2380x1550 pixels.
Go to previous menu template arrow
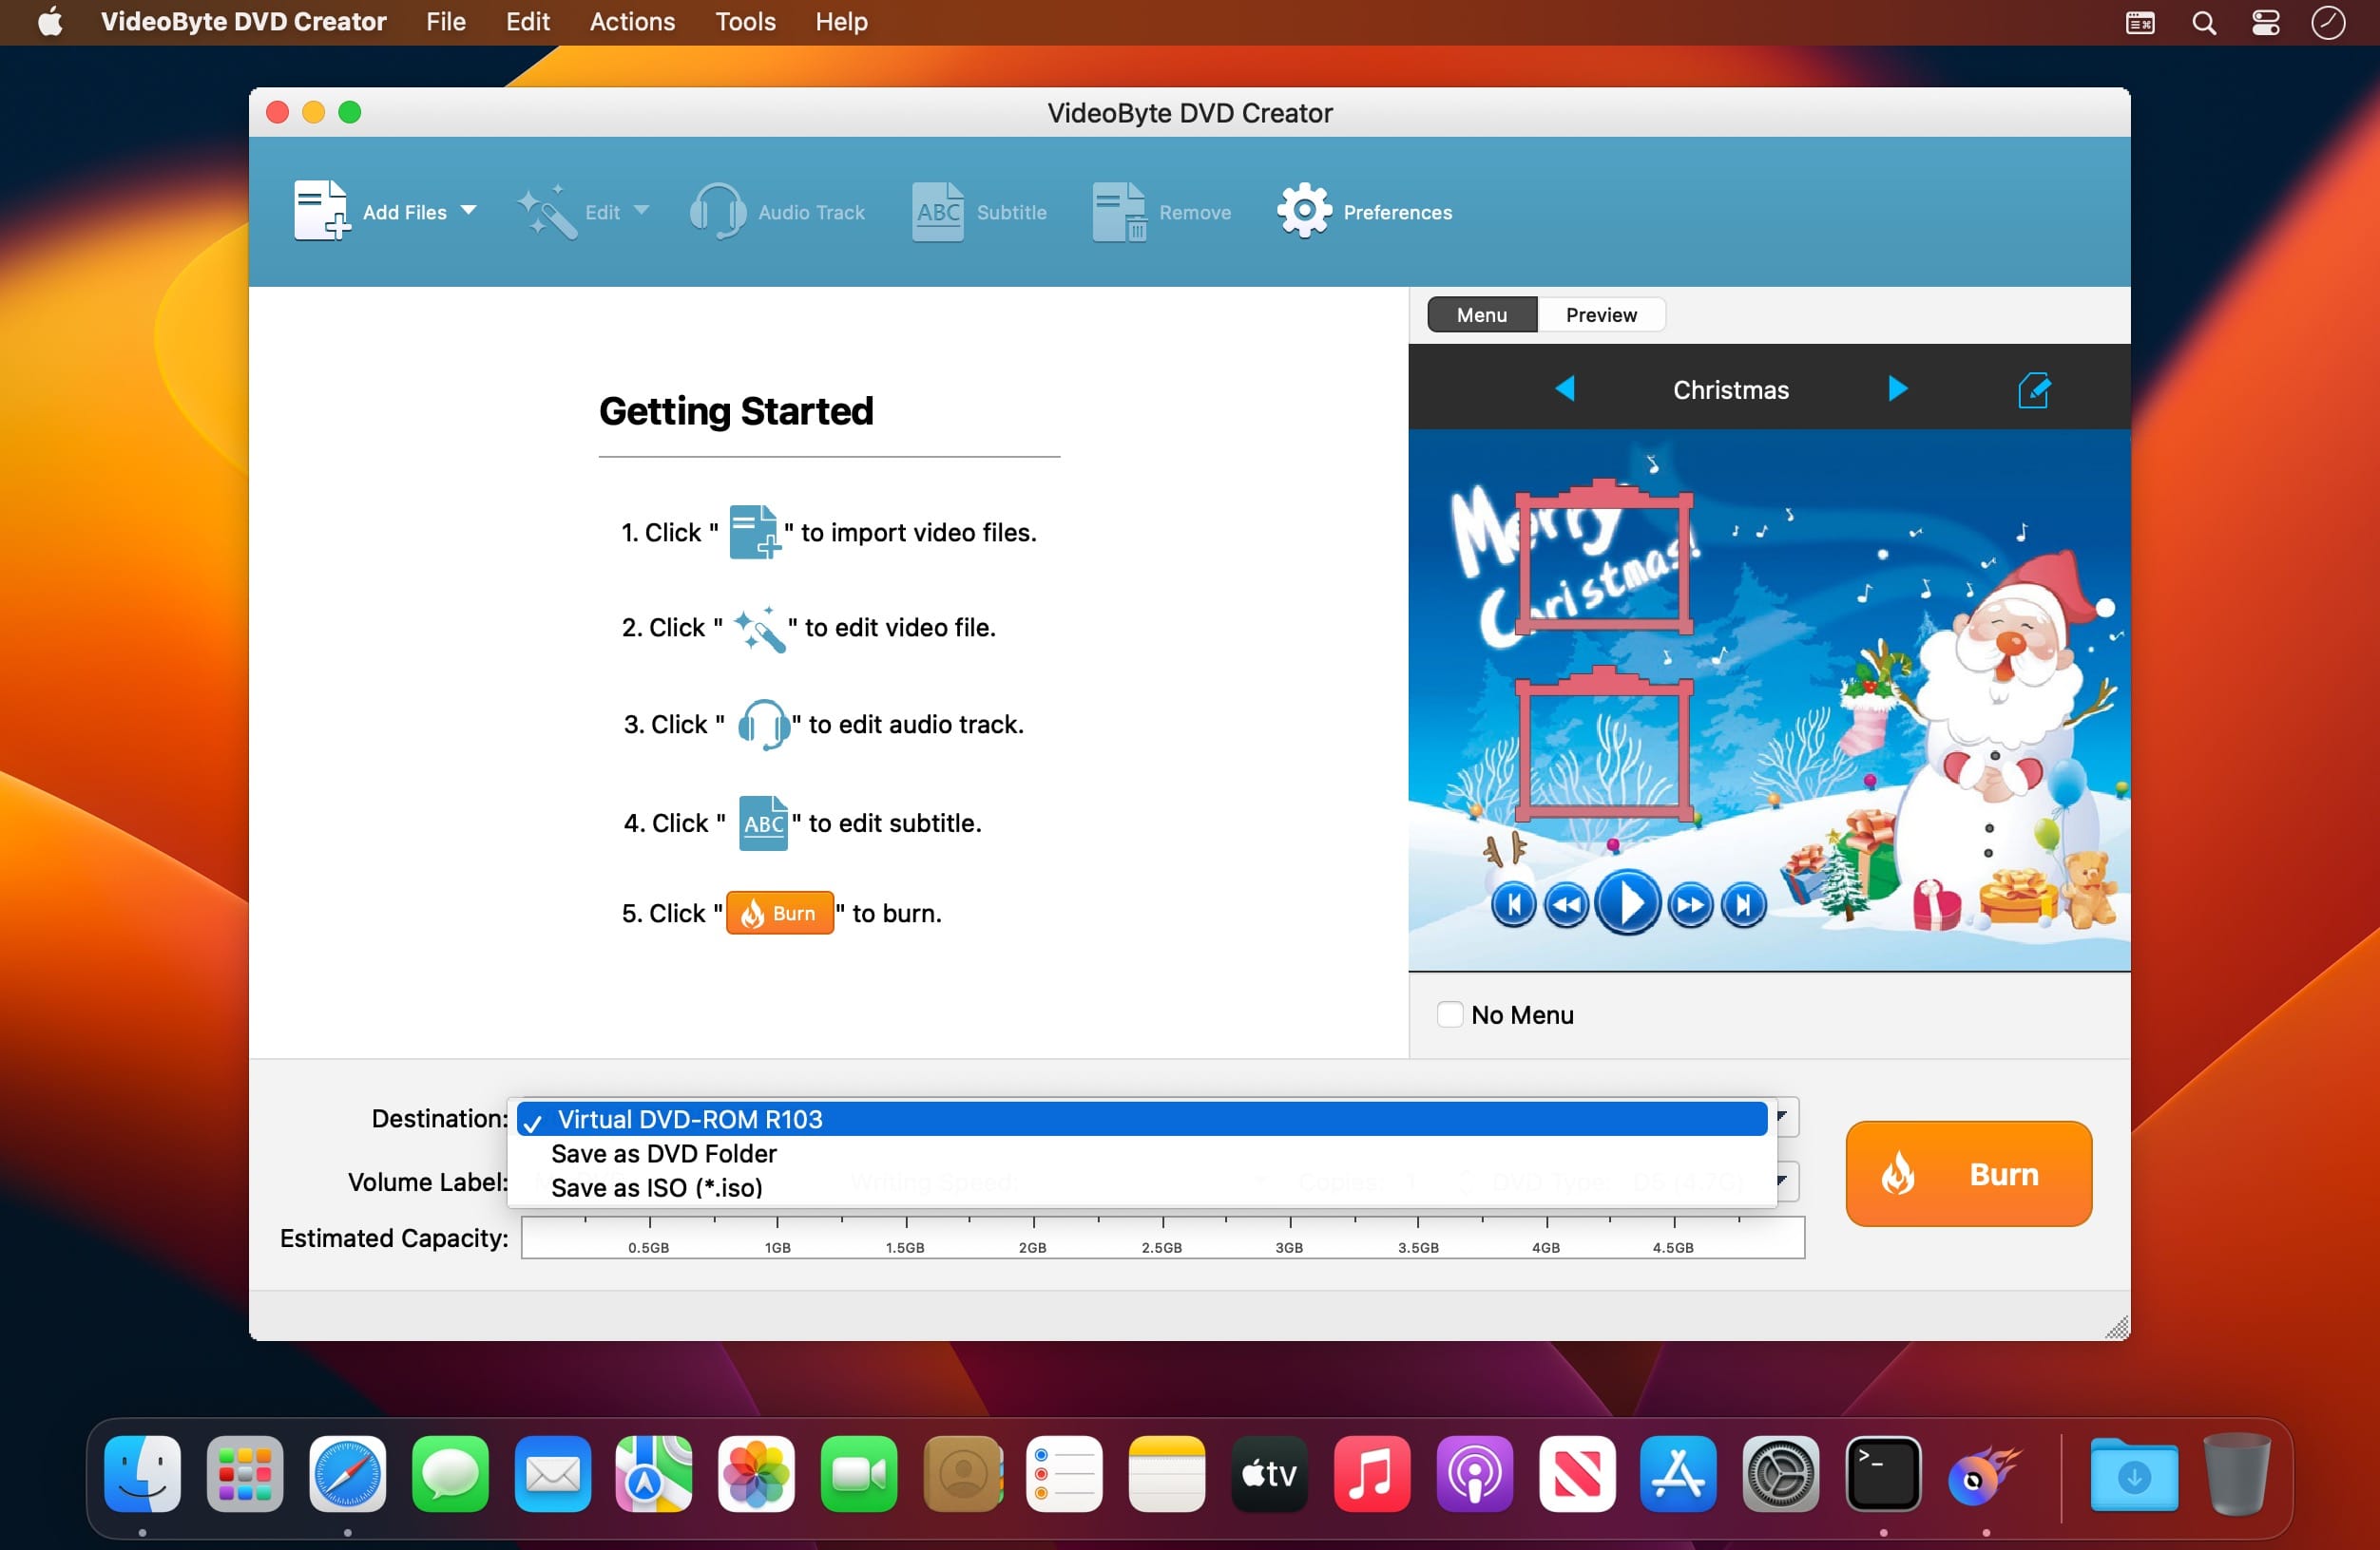point(1565,388)
